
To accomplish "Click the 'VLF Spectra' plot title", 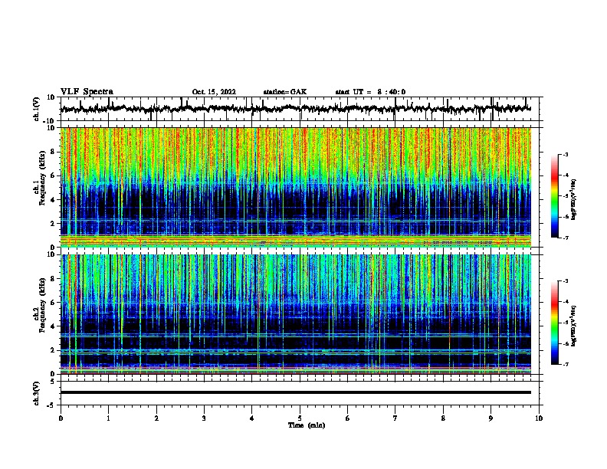I will 87,92.
